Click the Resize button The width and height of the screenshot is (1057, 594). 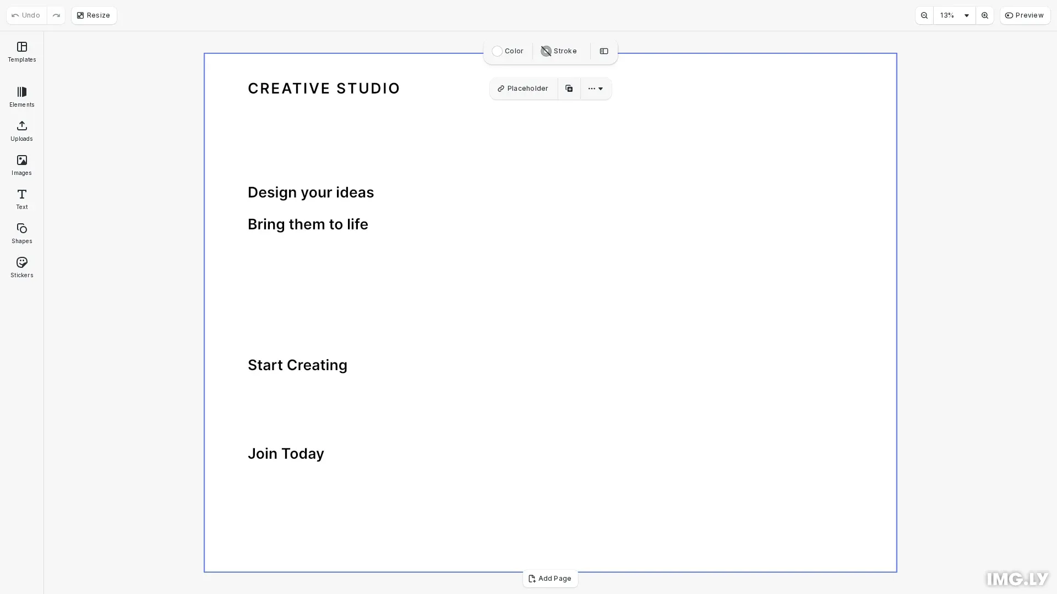94,15
